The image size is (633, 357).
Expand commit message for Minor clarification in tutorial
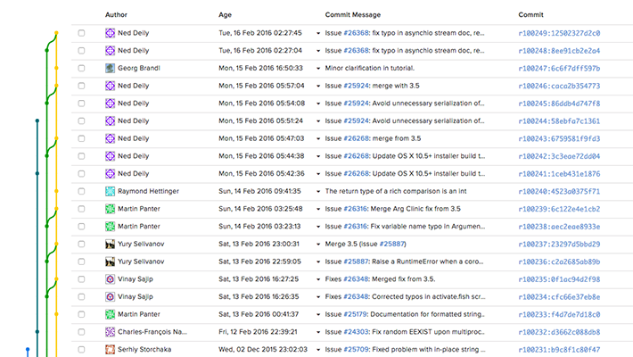click(318, 68)
